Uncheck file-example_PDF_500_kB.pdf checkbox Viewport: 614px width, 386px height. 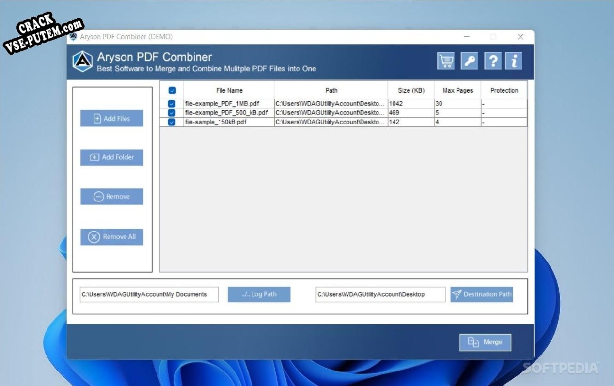click(172, 113)
